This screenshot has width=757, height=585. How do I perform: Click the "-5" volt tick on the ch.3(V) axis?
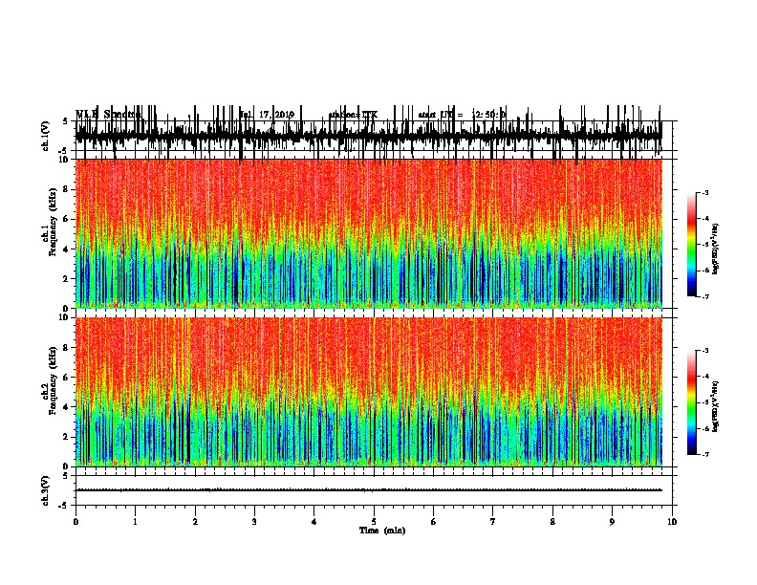coord(64,506)
